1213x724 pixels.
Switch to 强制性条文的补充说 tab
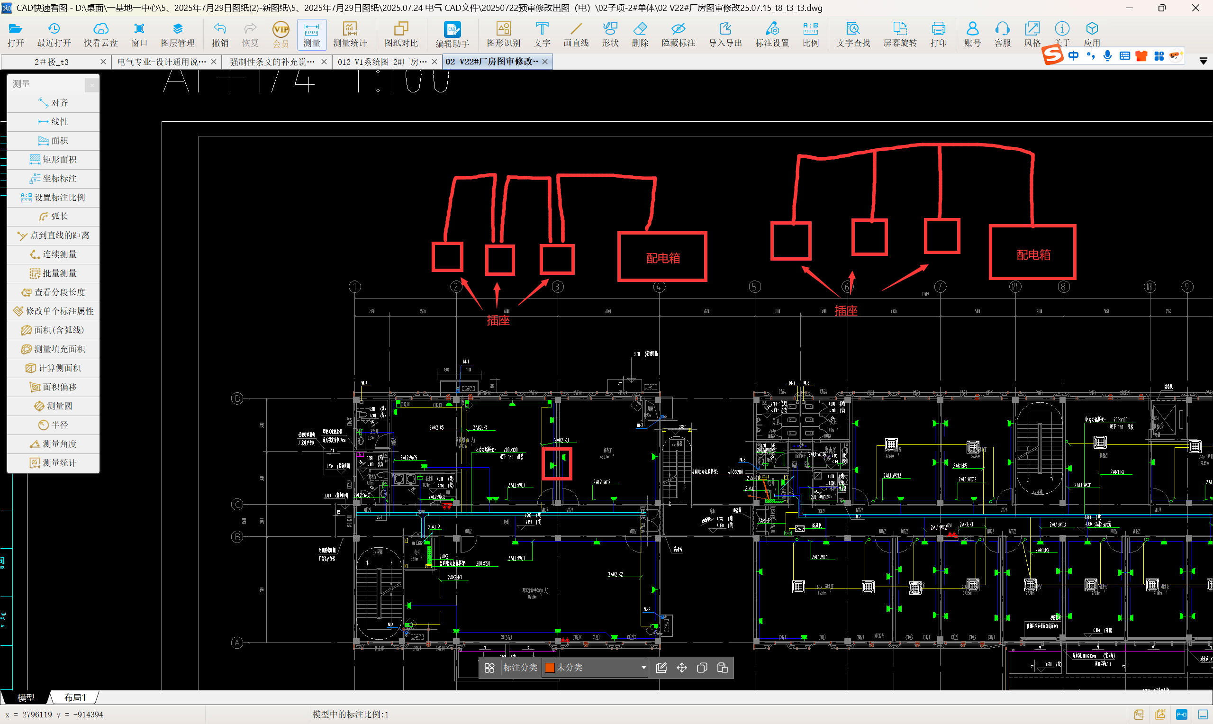(272, 62)
